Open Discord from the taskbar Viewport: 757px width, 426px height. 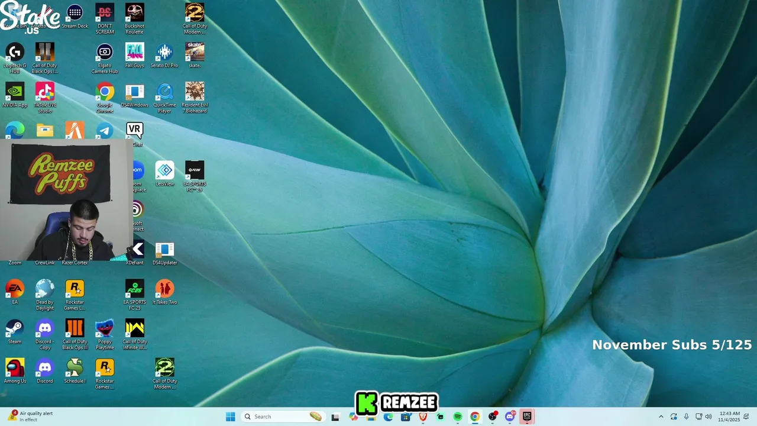[510, 417]
